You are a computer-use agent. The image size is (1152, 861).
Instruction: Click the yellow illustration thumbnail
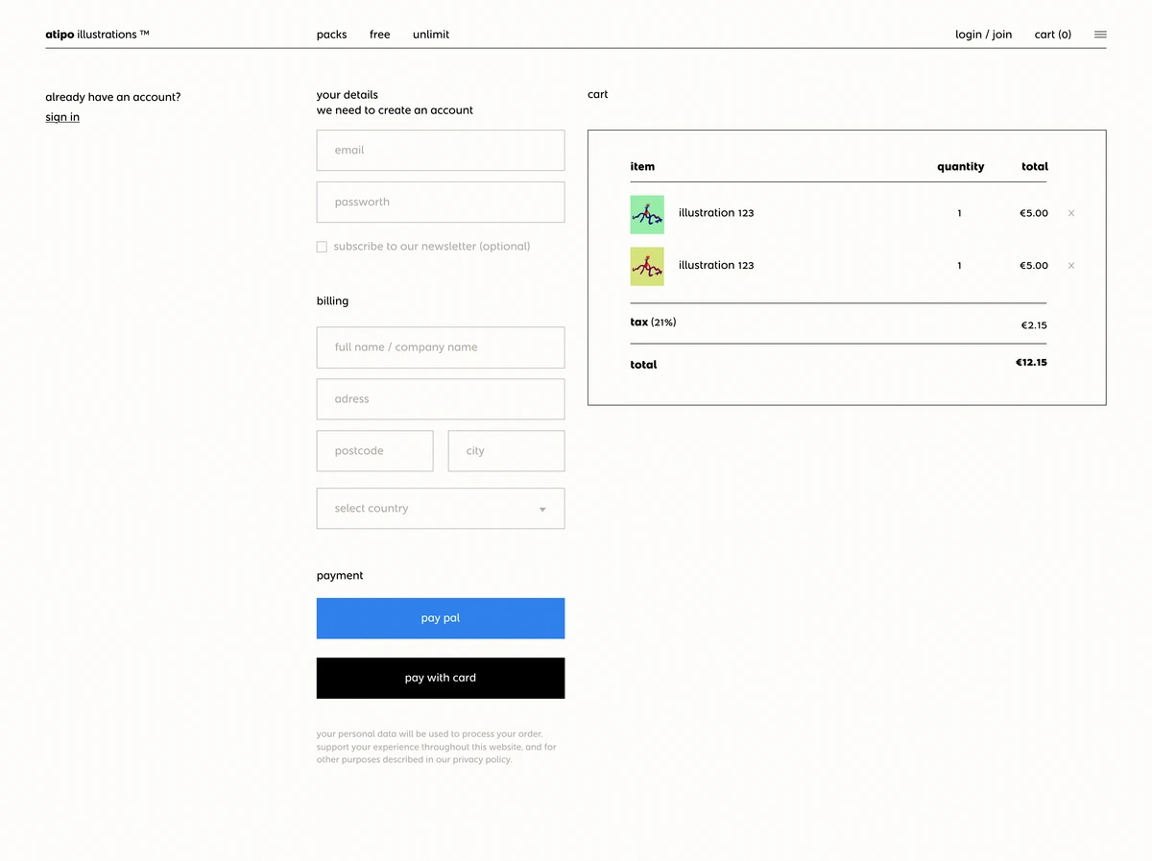(x=646, y=266)
